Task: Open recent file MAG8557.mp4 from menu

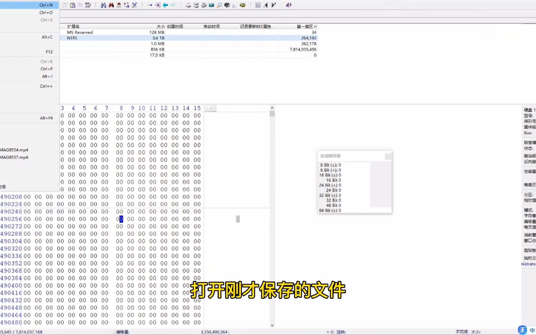Action: point(29,157)
